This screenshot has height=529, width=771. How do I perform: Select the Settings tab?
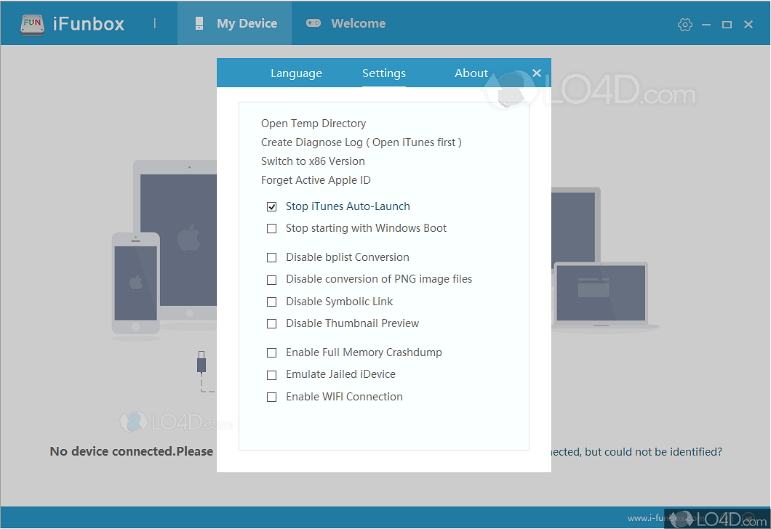coord(384,73)
